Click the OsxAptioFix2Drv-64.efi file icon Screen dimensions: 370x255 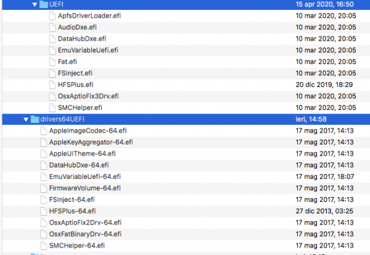pyautogui.click(x=43, y=223)
